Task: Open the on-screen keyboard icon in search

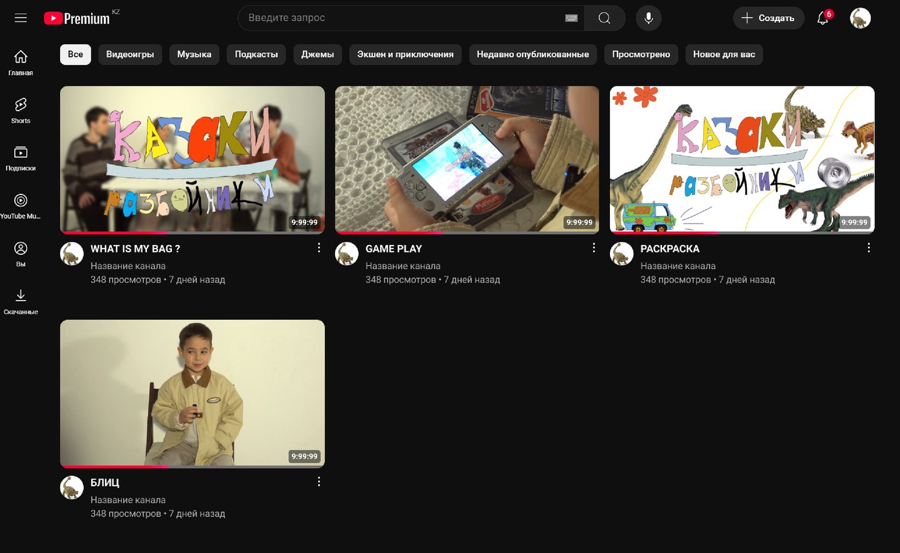Action: coord(571,18)
